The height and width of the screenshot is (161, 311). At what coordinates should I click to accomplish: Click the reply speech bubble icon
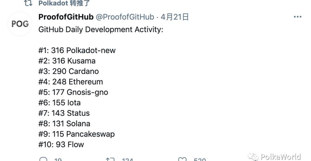pos(43,159)
